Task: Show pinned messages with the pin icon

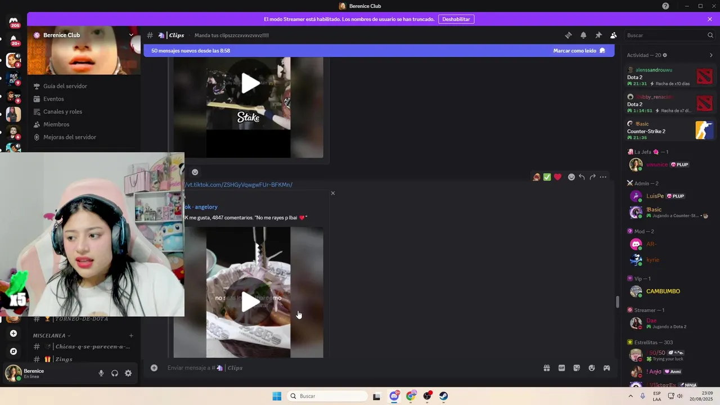Action: (598, 35)
